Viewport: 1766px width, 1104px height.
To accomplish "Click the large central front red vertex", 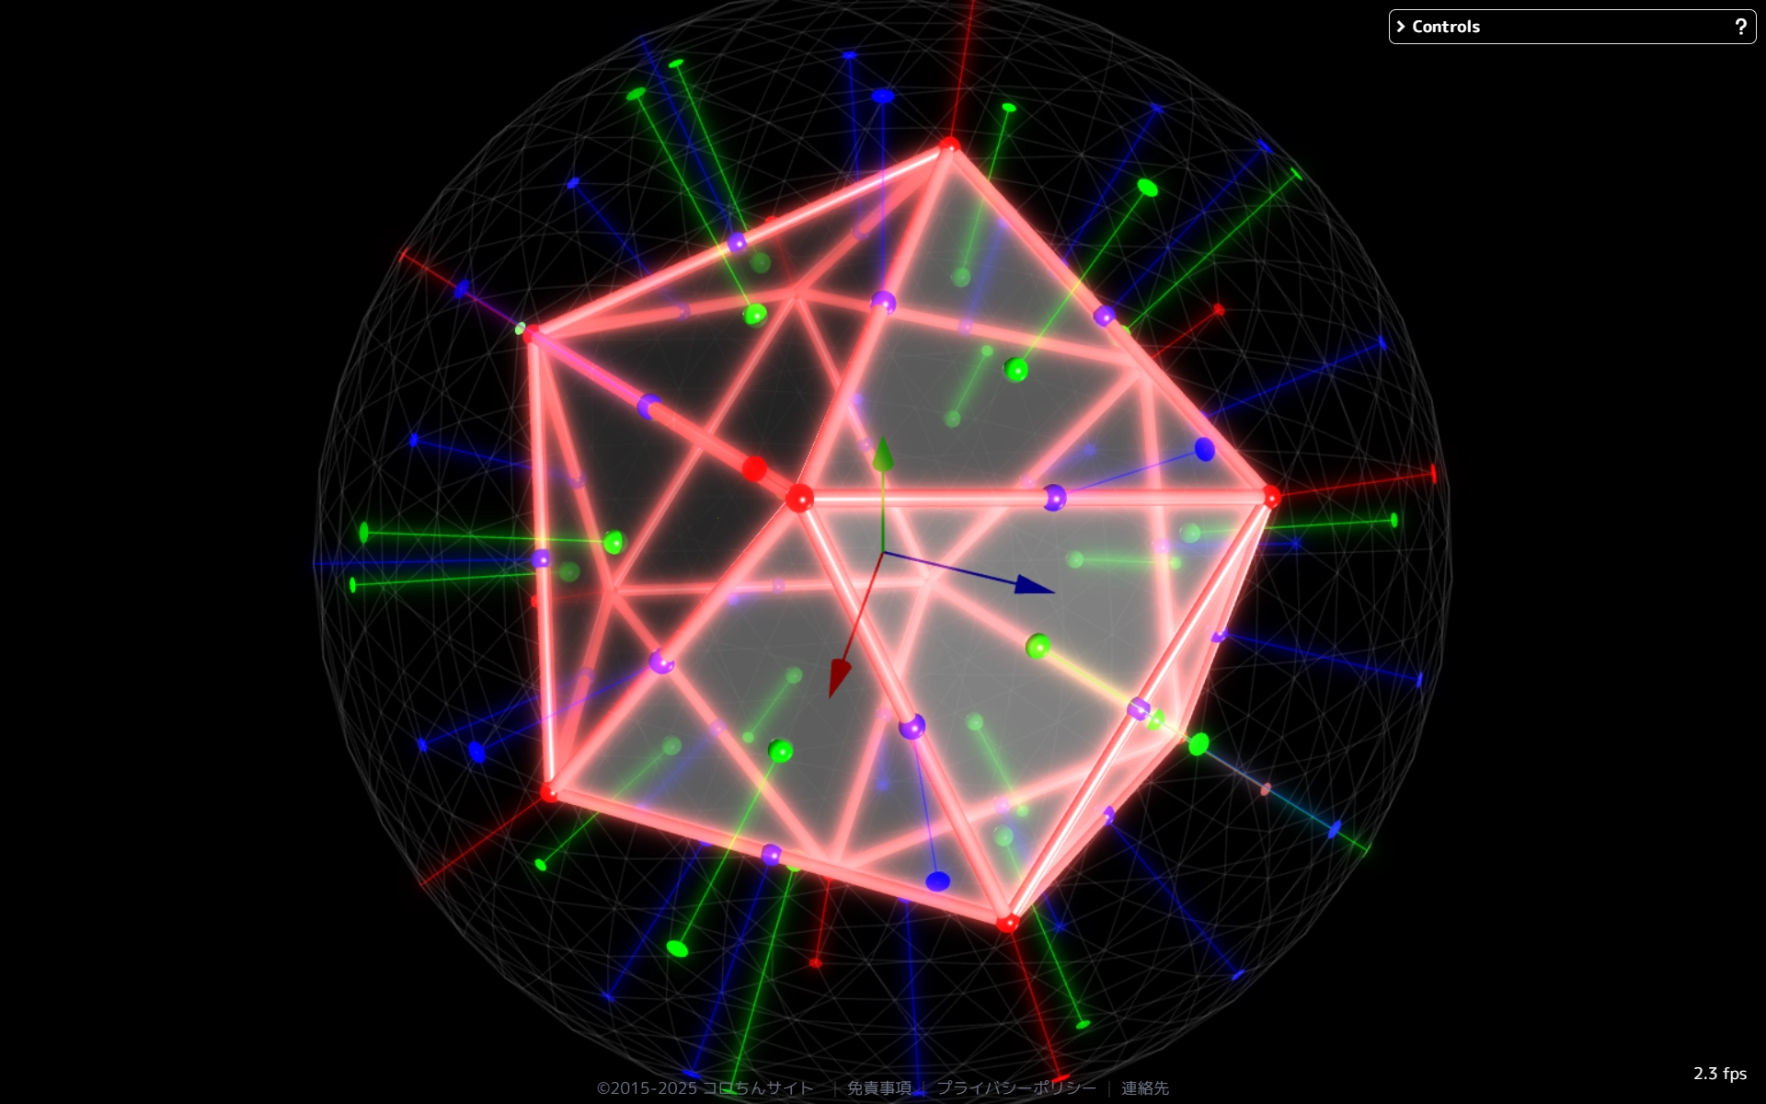I will [799, 498].
